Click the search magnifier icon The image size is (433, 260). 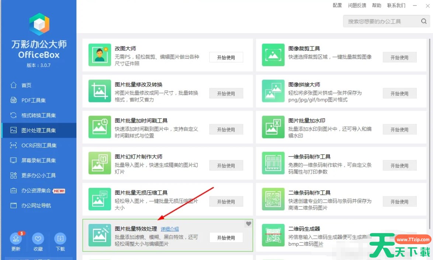[x=424, y=21]
